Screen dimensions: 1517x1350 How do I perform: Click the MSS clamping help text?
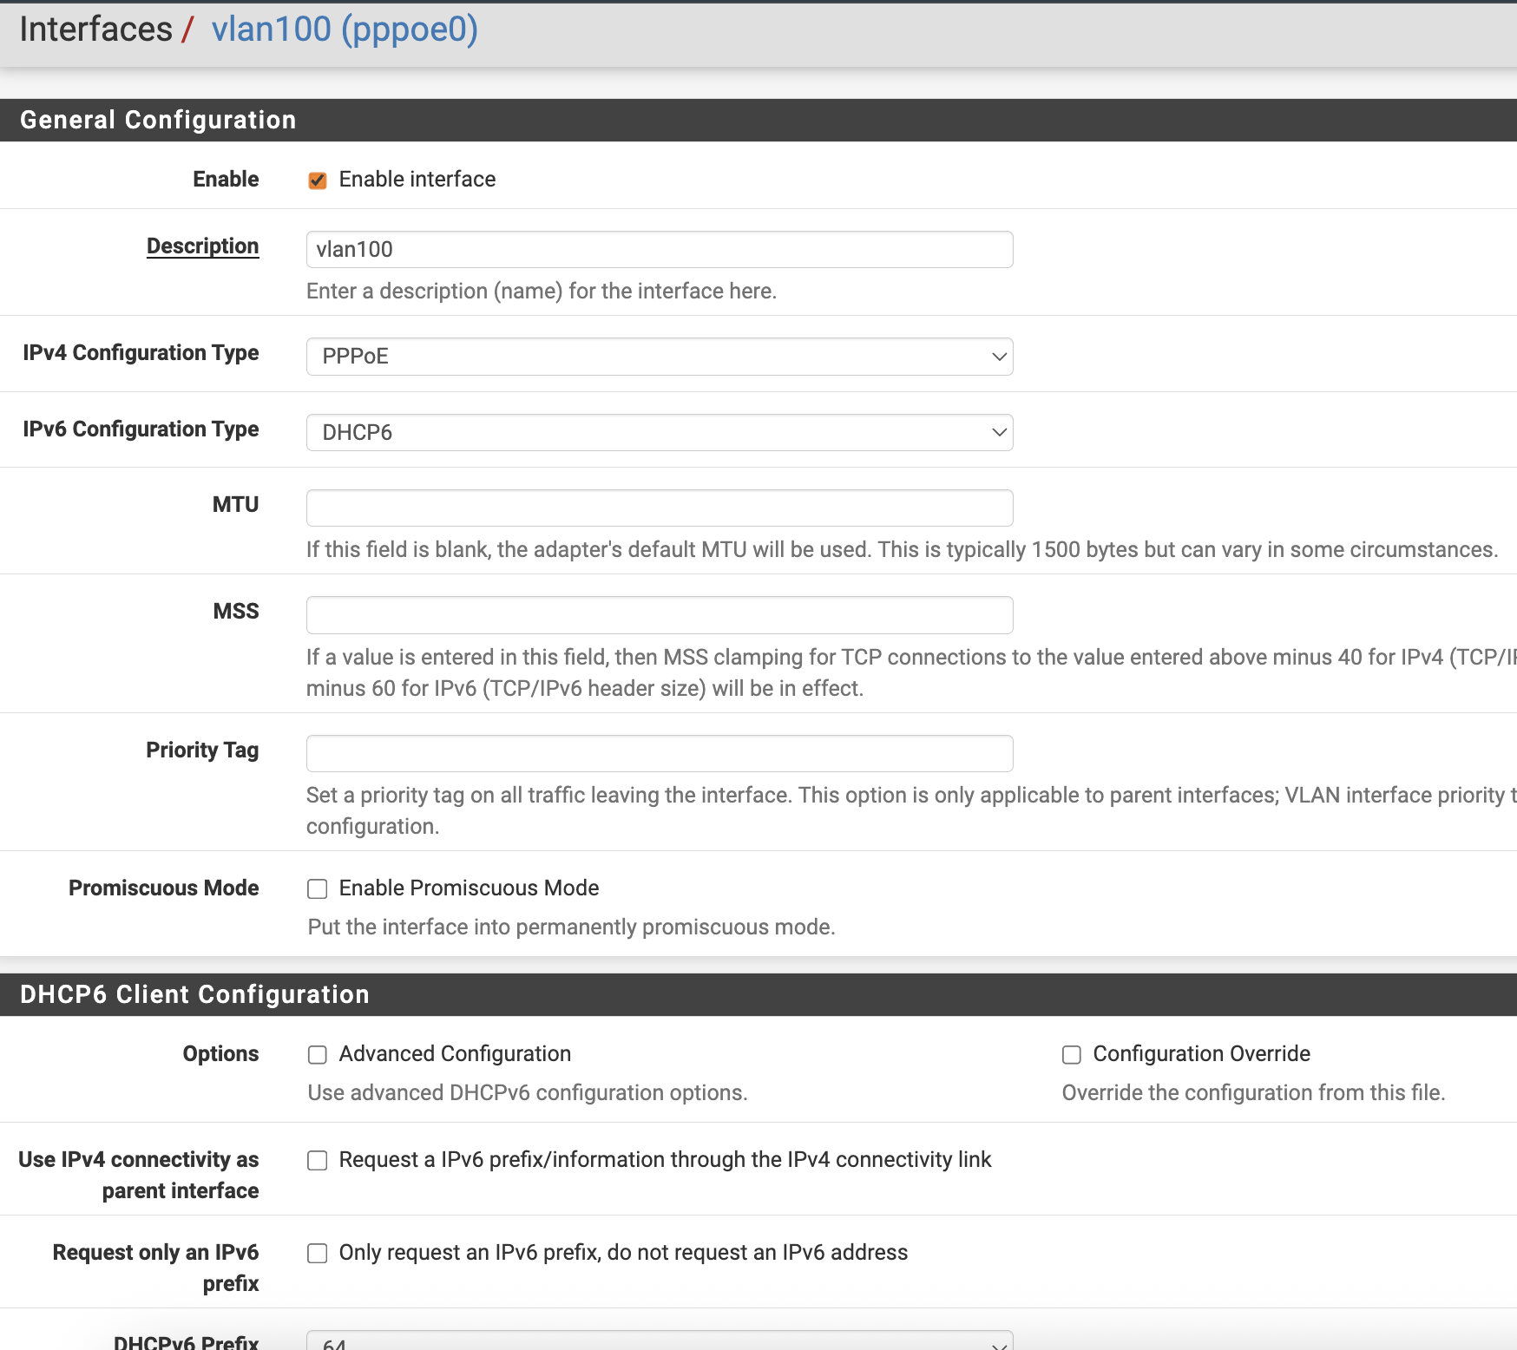point(911,672)
